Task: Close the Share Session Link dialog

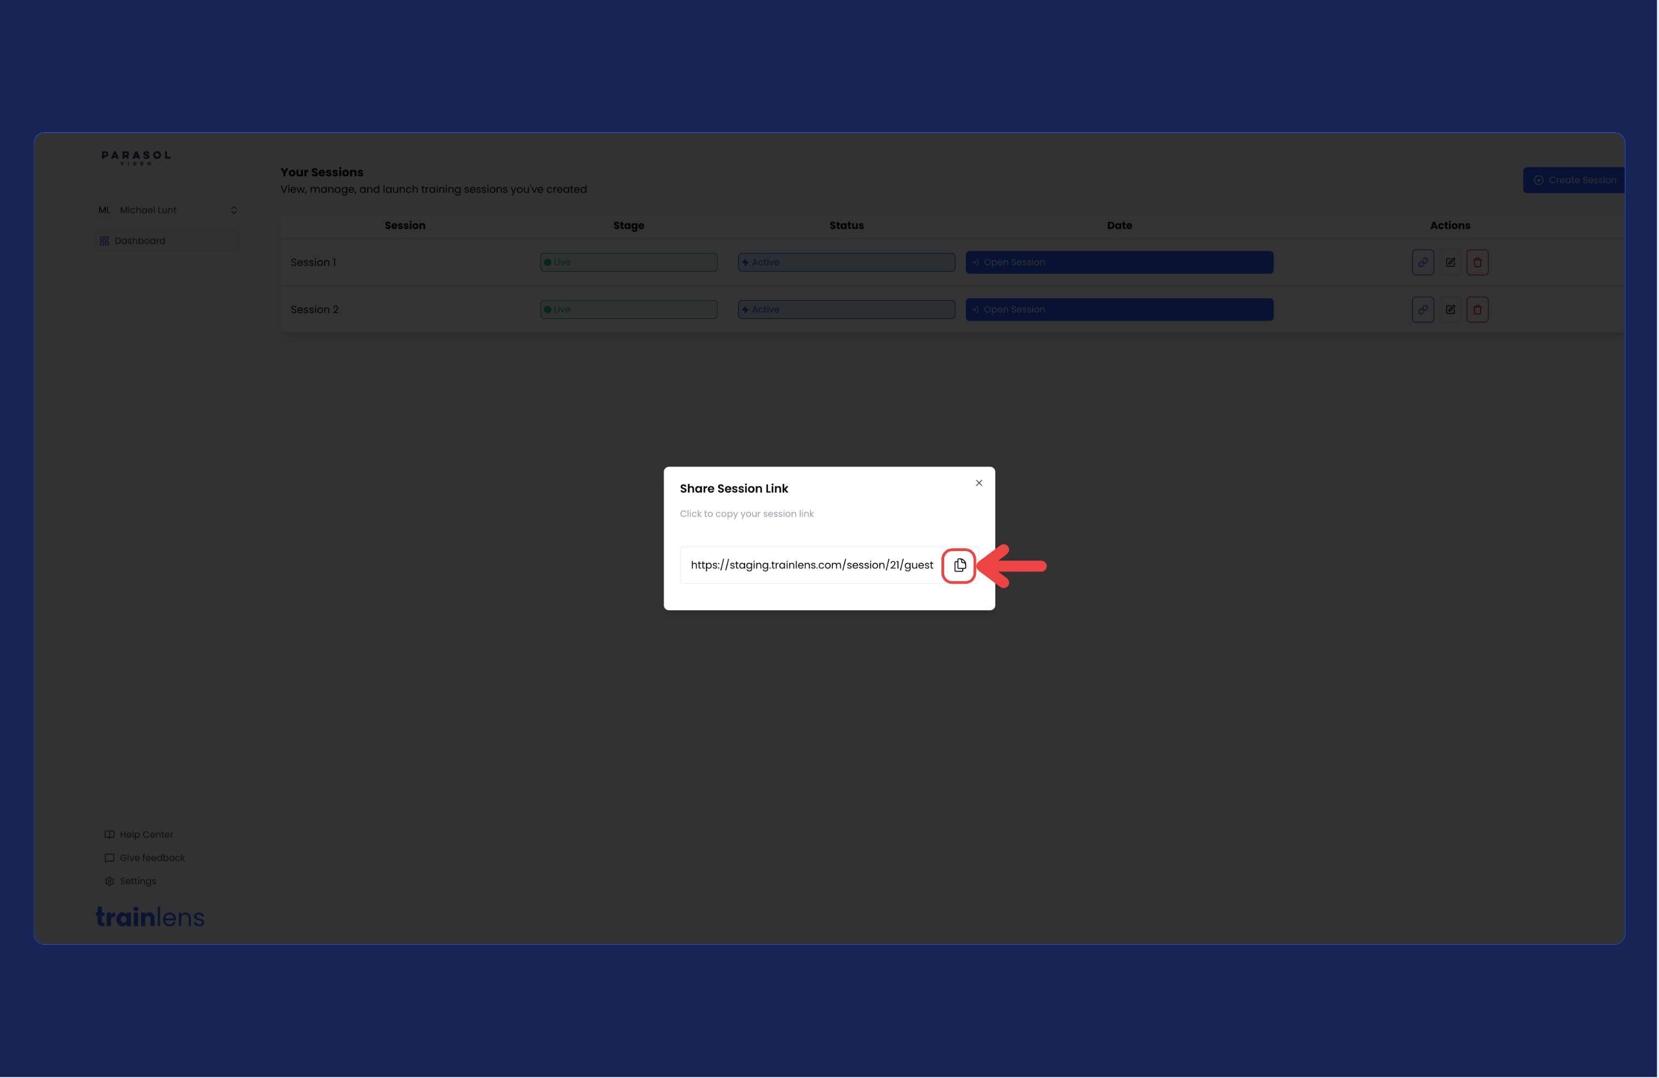Action: [x=979, y=483]
